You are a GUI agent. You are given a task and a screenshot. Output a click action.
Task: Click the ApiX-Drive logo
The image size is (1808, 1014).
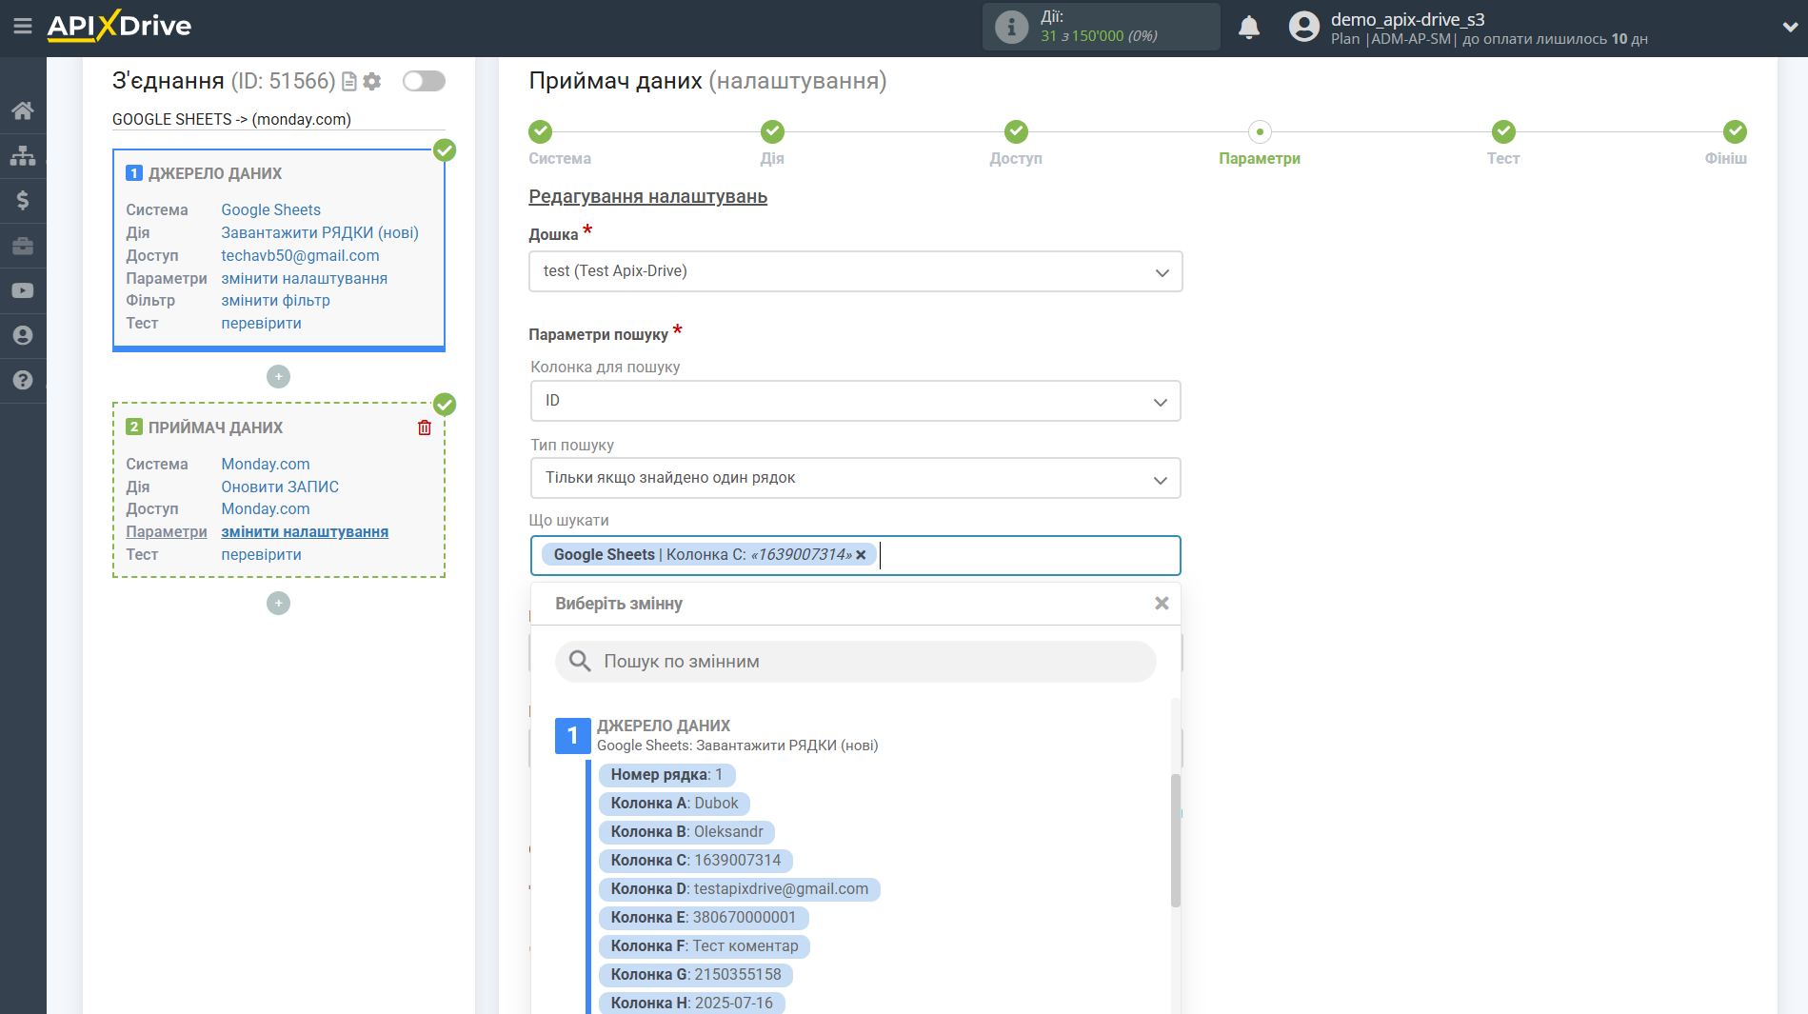coord(119,26)
